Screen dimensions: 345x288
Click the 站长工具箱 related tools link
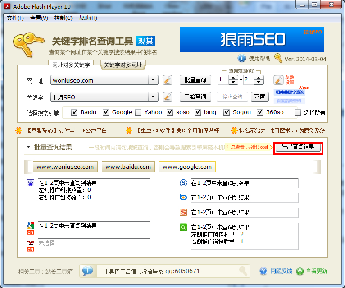point(59,271)
